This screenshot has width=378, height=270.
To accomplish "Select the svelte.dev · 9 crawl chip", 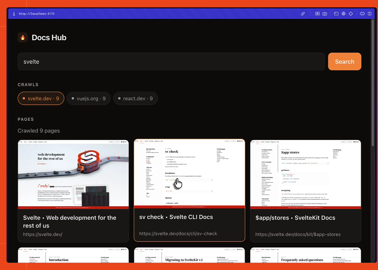I will point(41,98).
